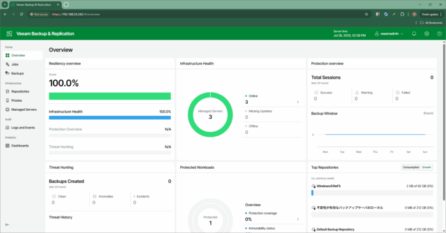This screenshot has height=233, width=446.
Task: Open a new browser tab
Action: pos(66,4)
